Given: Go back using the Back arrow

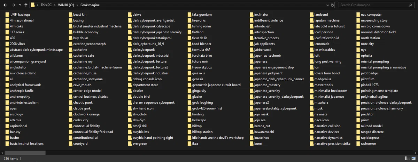Looking at the screenshot, I should (5, 5).
